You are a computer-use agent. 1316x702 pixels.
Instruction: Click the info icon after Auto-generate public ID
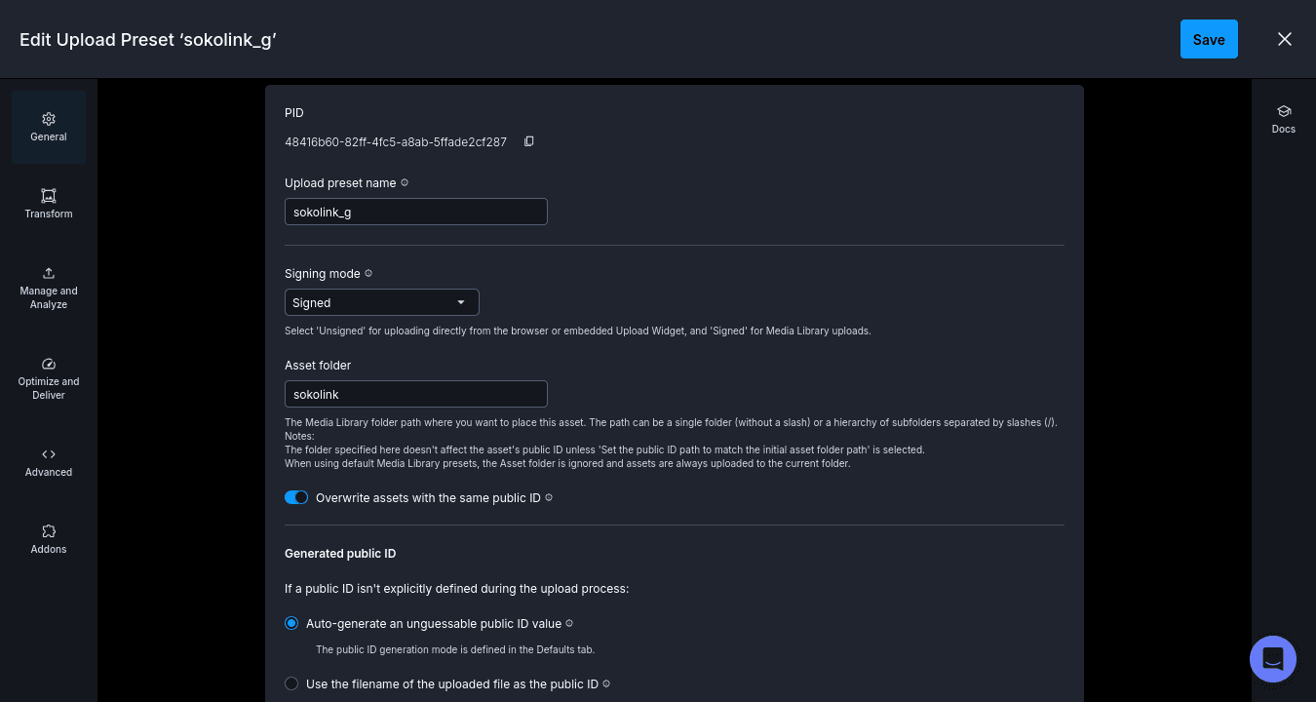(569, 623)
